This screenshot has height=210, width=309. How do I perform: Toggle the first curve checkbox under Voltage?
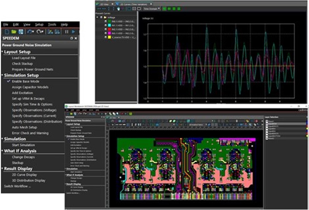(x=106, y=22)
